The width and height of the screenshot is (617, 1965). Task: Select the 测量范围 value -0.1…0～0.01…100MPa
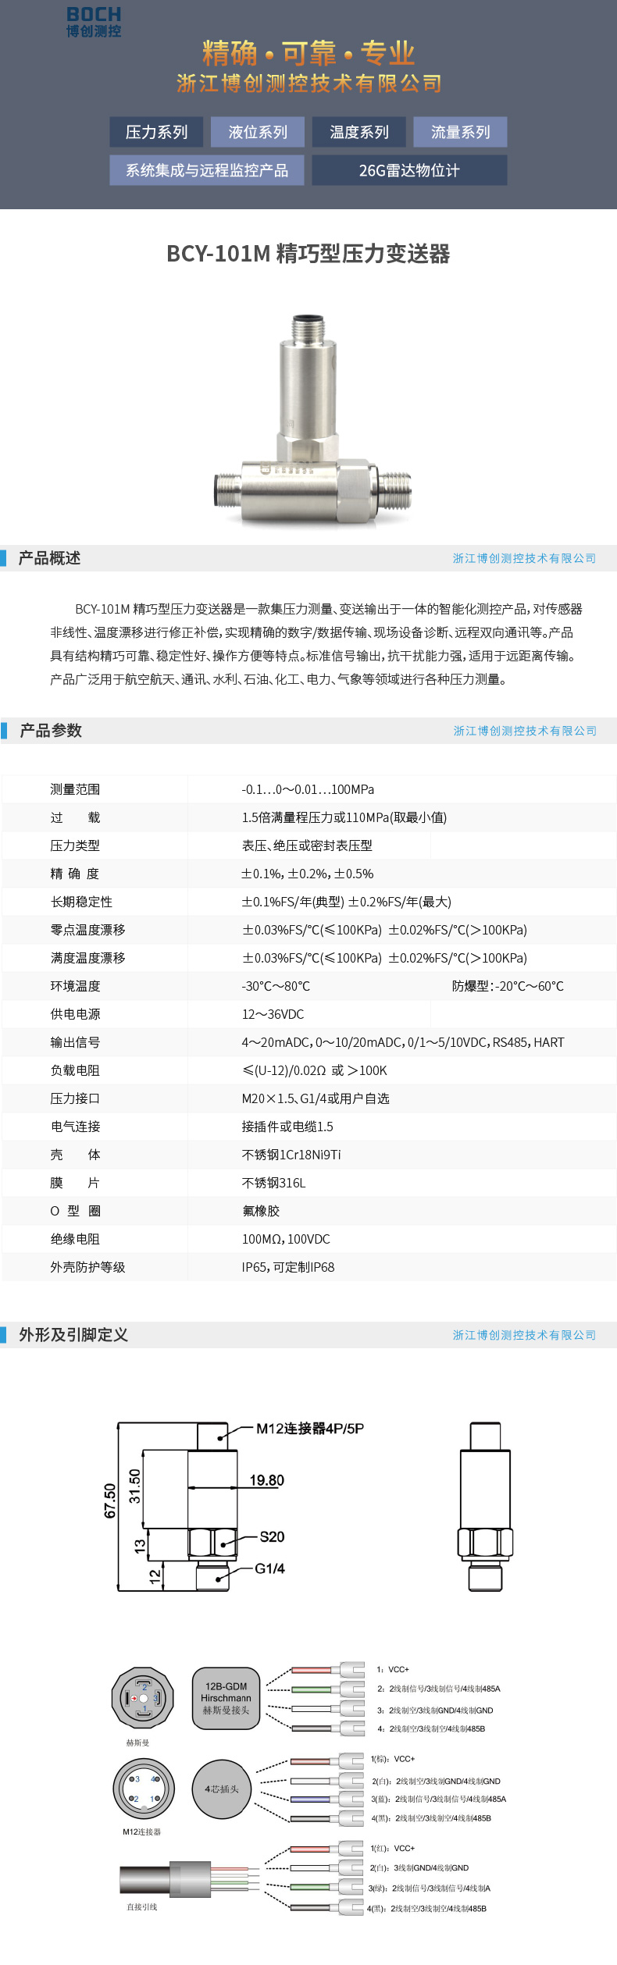point(308,789)
